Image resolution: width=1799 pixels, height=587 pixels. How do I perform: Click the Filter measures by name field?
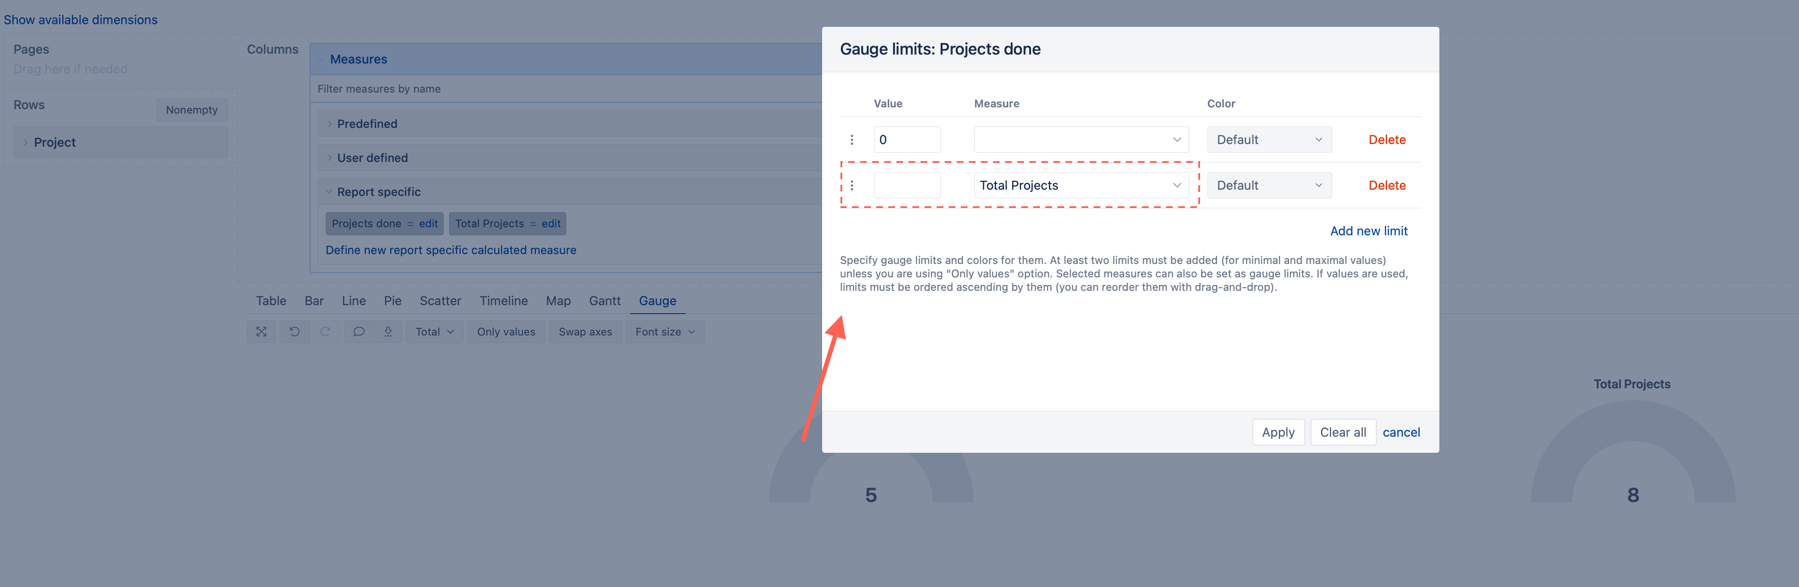click(x=566, y=89)
